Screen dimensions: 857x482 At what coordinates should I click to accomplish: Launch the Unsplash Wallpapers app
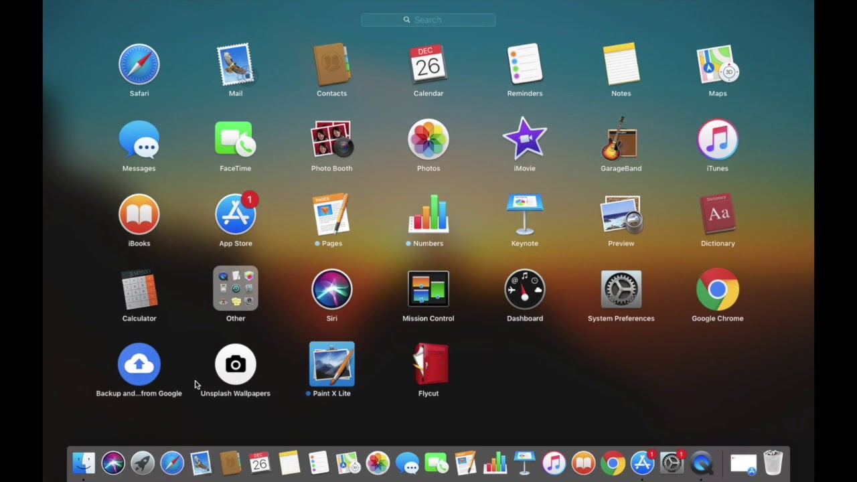(236, 364)
